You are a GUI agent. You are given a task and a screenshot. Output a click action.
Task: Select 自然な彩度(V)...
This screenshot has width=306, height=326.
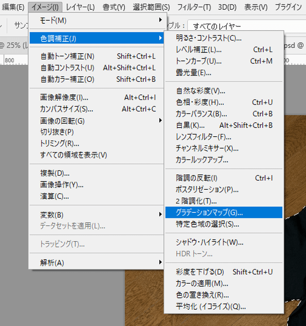point(224,91)
